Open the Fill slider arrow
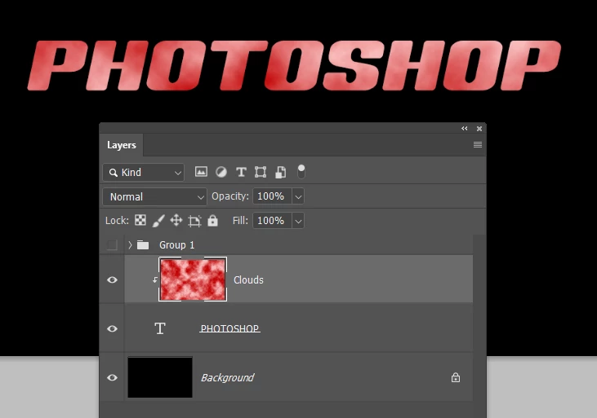Image resolution: width=597 pixels, height=418 pixels. coord(298,221)
